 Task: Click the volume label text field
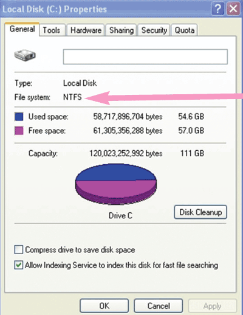(145, 57)
